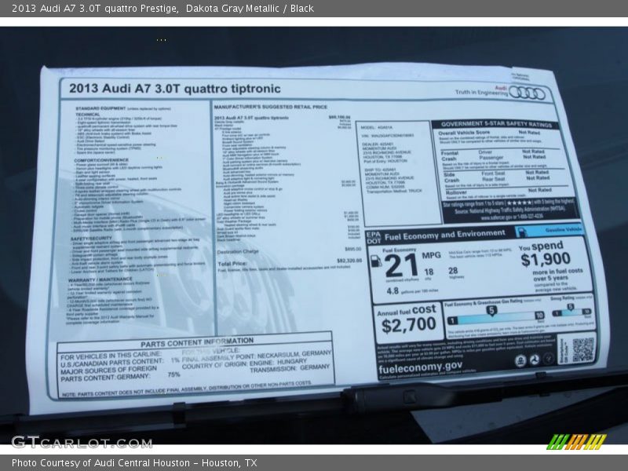Viewport: 628px width, 471px height.
Task: Click the 'Side Crash' rating label
Action: [451, 177]
